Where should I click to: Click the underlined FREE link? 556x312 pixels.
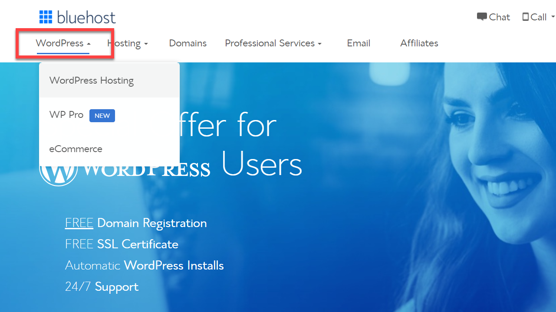pos(79,223)
